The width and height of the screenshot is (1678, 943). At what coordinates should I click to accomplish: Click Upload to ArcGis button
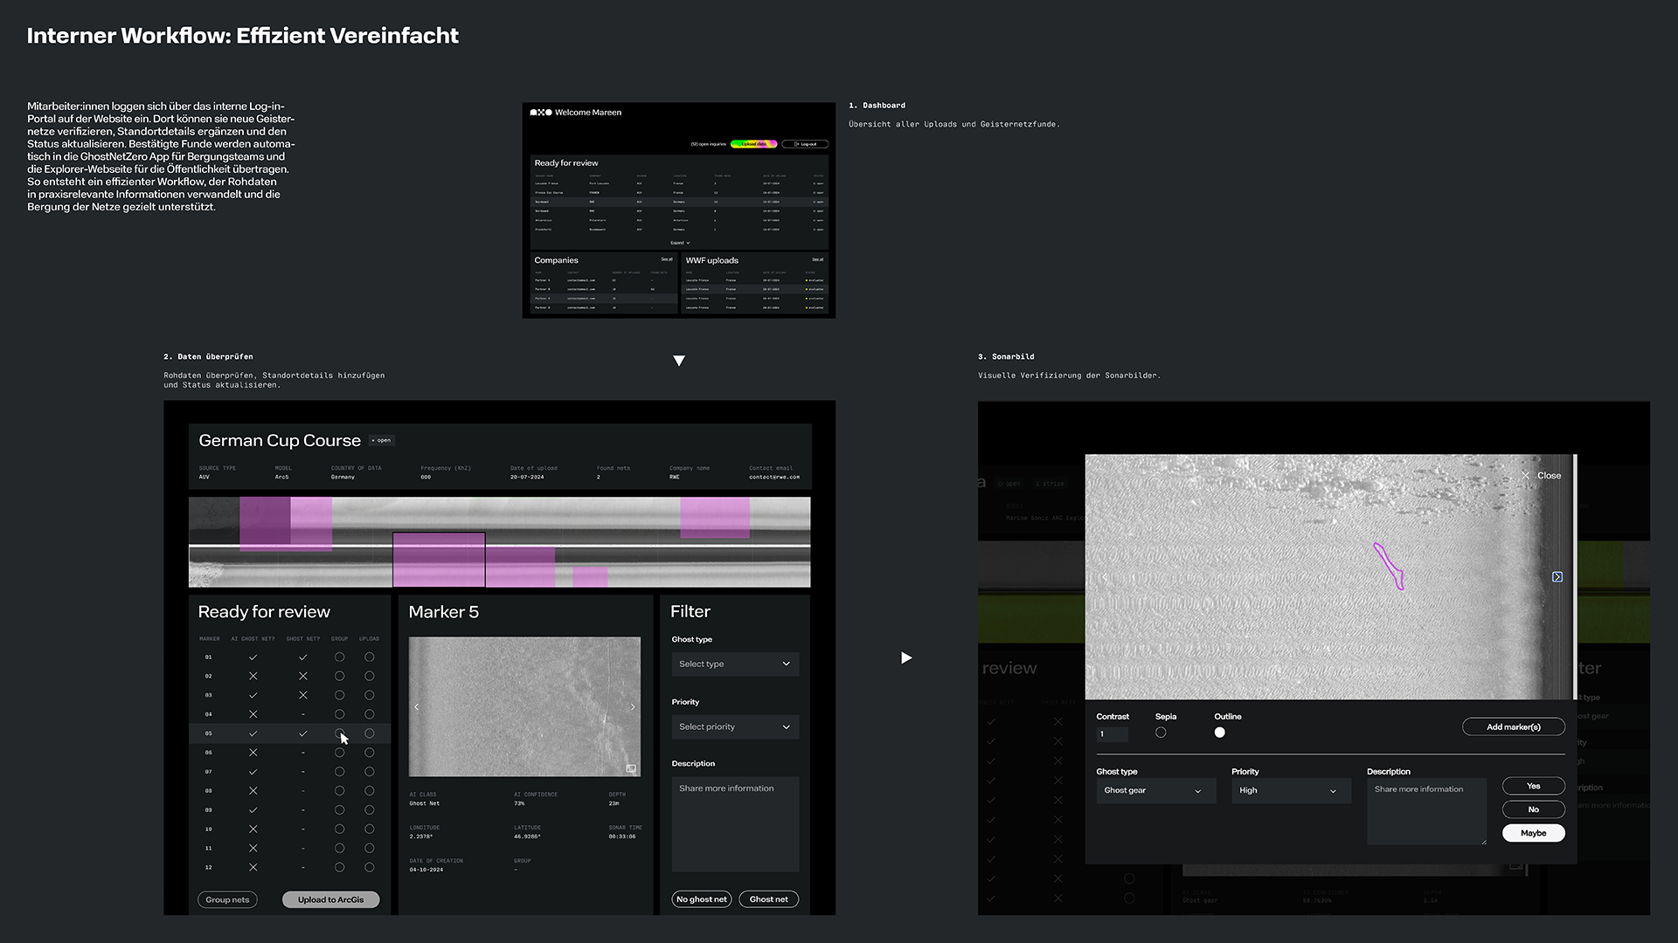(330, 899)
